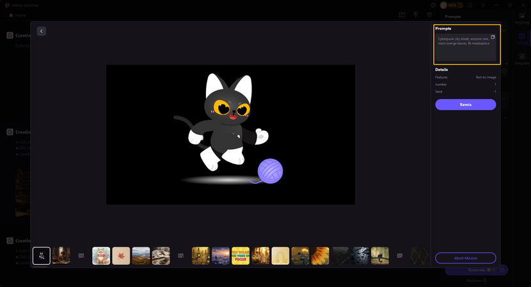Open the hamburger menu in title bar
531x287 pixels.
point(483,5)
